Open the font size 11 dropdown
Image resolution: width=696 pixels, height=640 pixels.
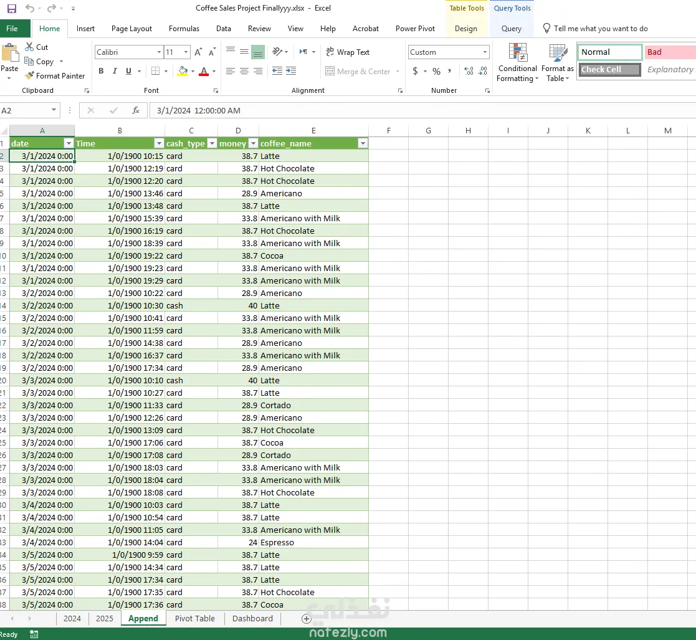point(186,52)
